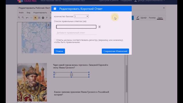Open Создать Рабочий Лист in top navigation
The image size is (183, 103).
pyautogui.click(x=74, y=1)
